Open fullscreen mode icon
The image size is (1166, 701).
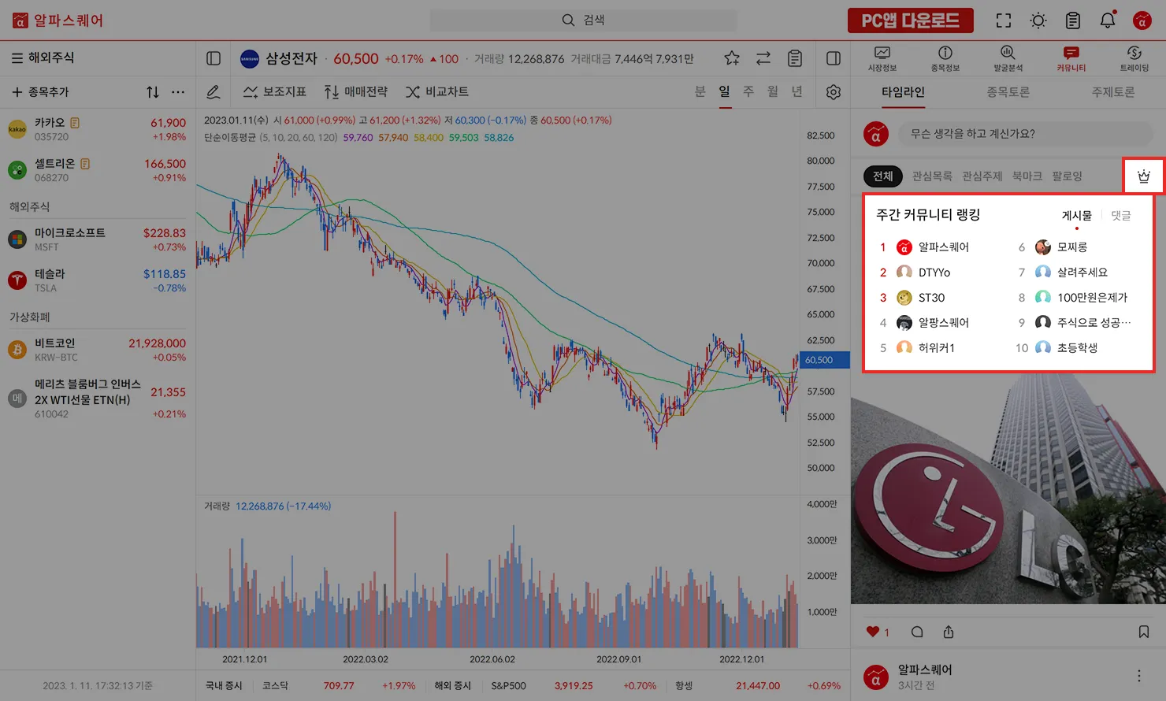click(x=1004, y=20)
